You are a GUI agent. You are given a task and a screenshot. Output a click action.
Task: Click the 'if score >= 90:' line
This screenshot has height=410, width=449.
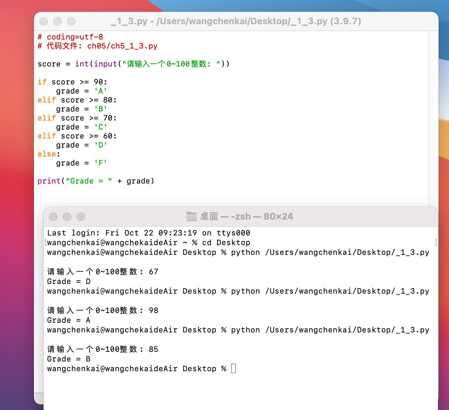click(72, 82)
